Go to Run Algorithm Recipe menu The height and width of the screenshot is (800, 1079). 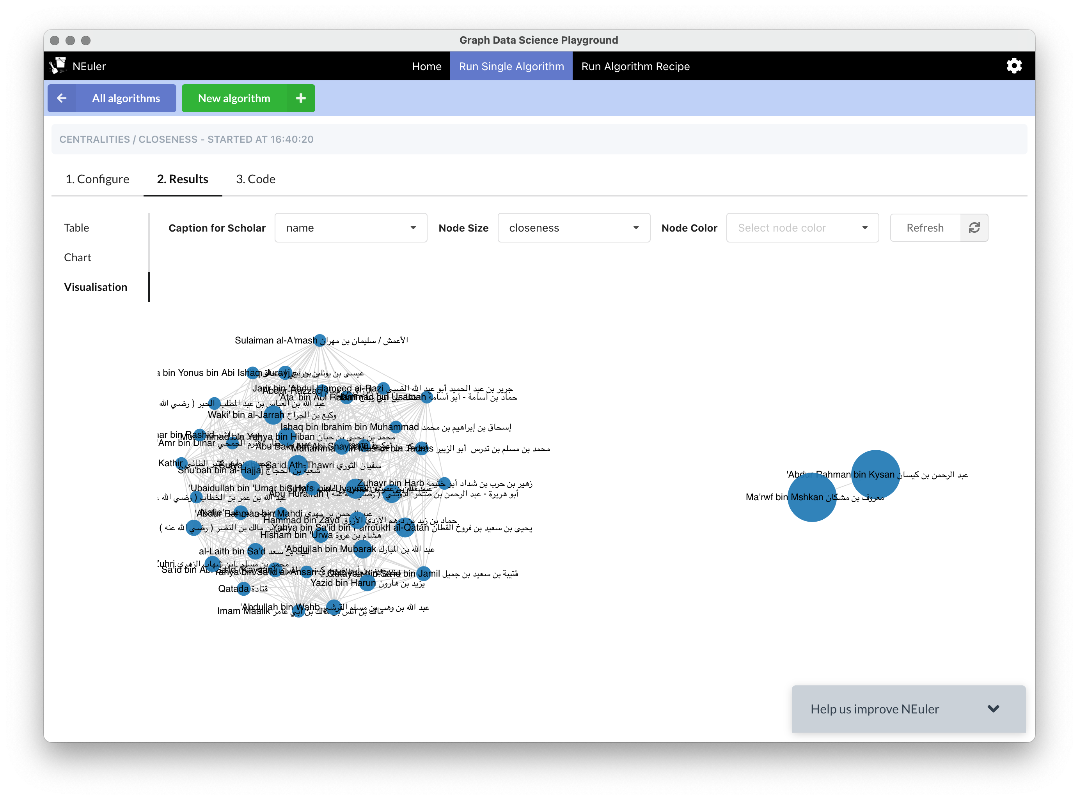tap(635, 66)
